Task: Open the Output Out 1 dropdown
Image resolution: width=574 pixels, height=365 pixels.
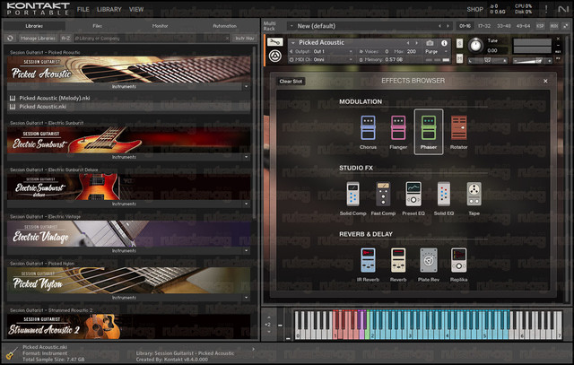Action: (x=322, y=52)
